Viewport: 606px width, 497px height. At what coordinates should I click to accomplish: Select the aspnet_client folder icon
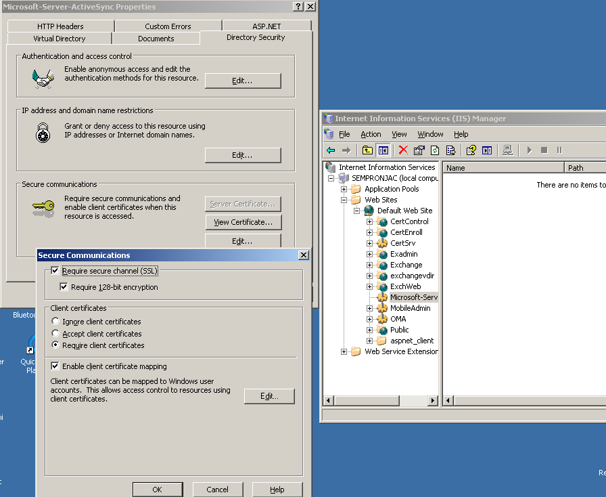(382, 341)
